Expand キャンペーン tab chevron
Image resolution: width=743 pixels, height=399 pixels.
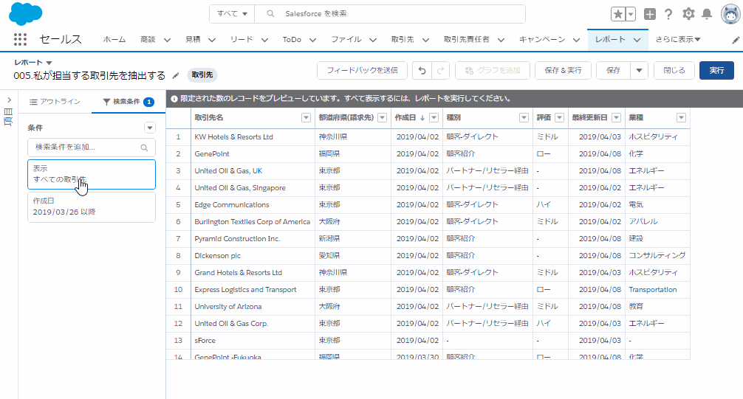(x=576, y=41)
